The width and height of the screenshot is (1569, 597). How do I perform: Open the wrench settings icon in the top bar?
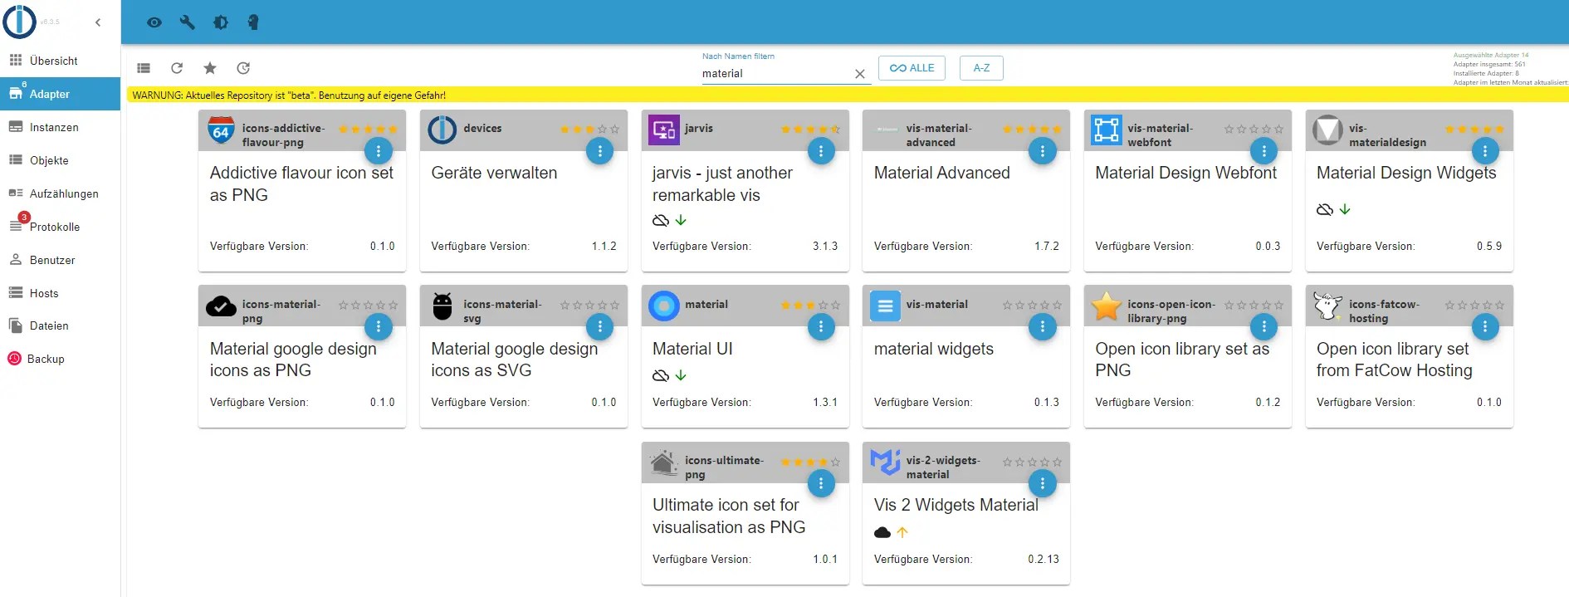[x=188, y=22]
